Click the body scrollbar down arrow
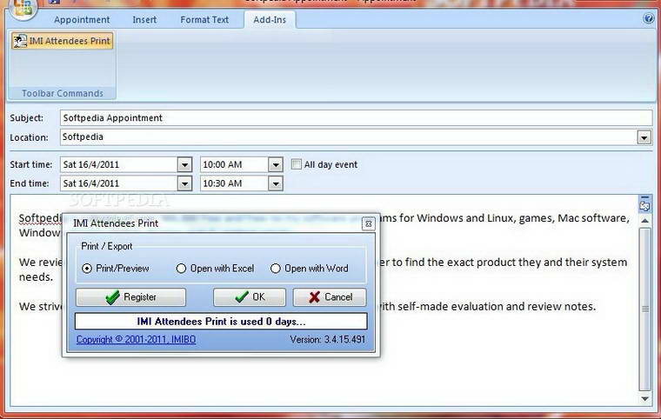This screenshot has height=419, width=661. pos(645,398)
